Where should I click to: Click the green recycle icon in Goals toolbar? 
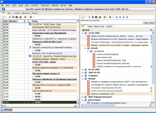105,17
